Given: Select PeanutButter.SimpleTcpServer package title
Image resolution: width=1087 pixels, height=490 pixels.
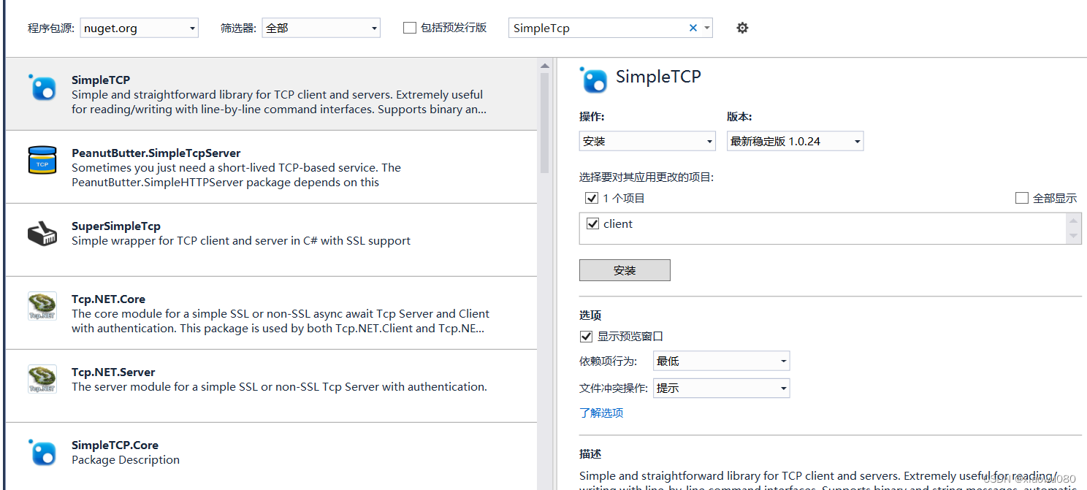Looking at the screenshot, I should click(156, 153).
